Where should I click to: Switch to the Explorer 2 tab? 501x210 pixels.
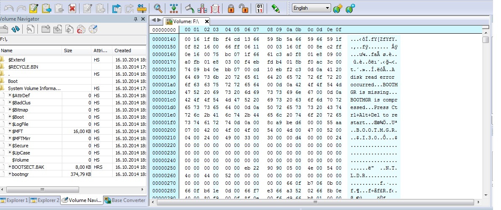(x=45, y=200)
